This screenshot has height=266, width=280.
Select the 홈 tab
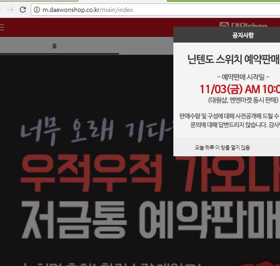(54, 46)
